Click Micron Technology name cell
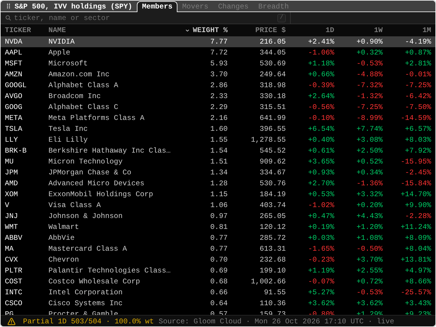The width and height of the screenshot is (436, 327). (x=85, y=161)
